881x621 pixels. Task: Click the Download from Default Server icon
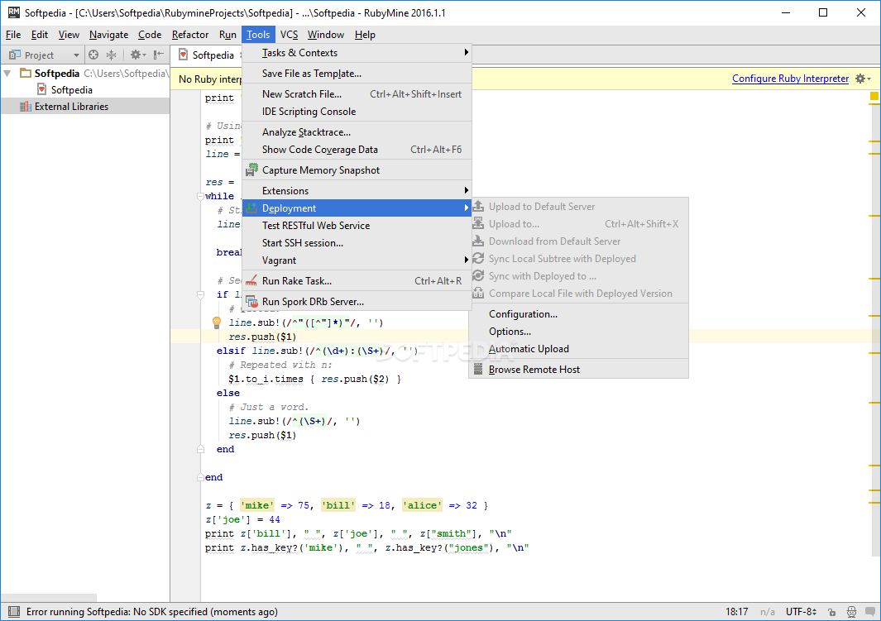pyautogui.click(x=478, y=241)
